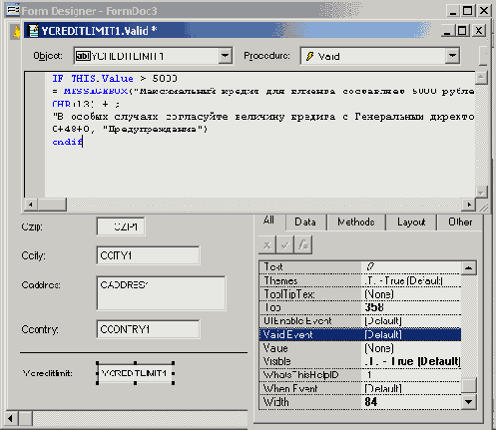Select the Valid Event property row
This screenshot has height=430, width=496.
click(360, 334)
